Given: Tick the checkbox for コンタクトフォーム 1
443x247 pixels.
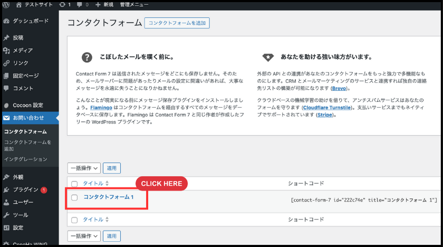Looking at the screenshot, I should [x=74, y=197].
